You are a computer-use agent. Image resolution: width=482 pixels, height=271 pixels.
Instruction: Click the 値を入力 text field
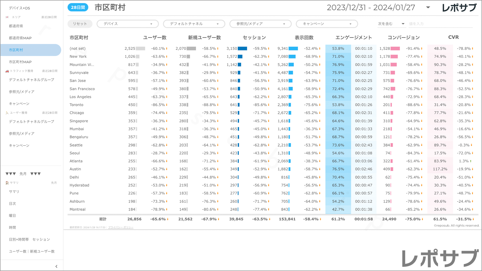click(440, 24)
